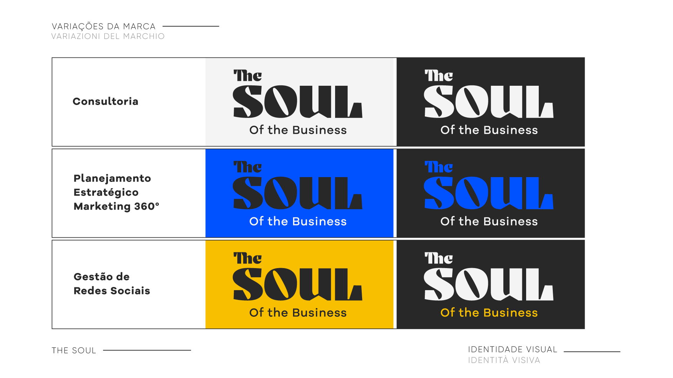The height and width of the screenshot is (378, 673).
Task: Click the logo on yellow background
Action: 298,285
